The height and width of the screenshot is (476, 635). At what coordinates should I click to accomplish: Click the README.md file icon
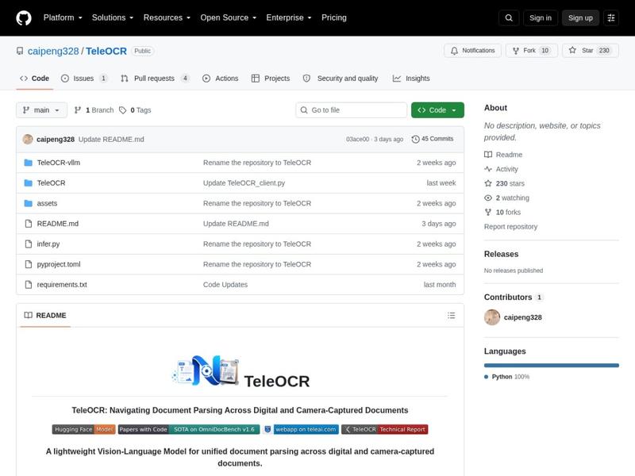tap(28, 224)
